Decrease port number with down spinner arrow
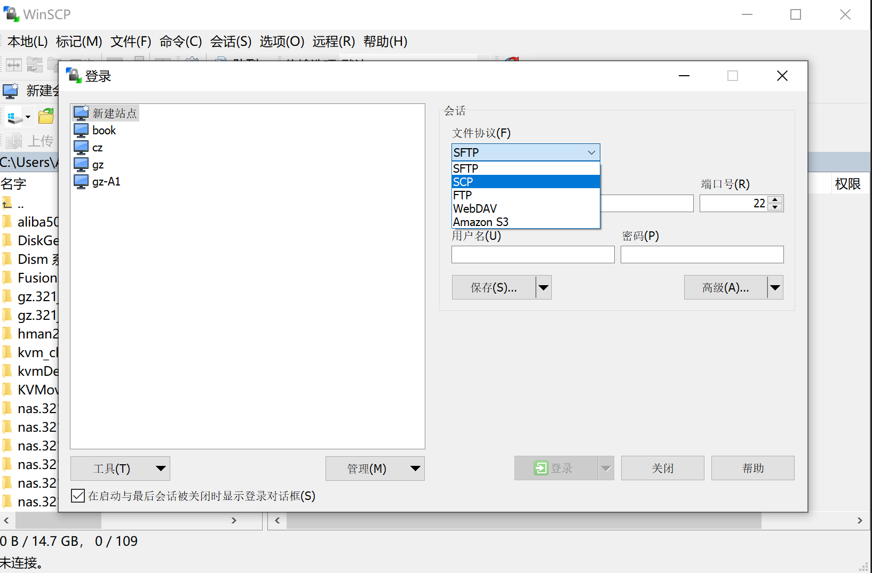872x573 pixels. click(775, 207)
